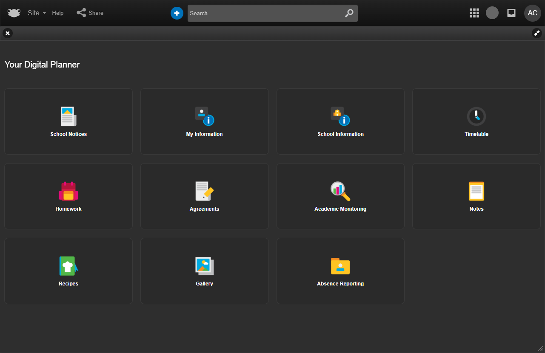Open the apps grid launcher
This screenshot has width=545, height=353.
474,13
